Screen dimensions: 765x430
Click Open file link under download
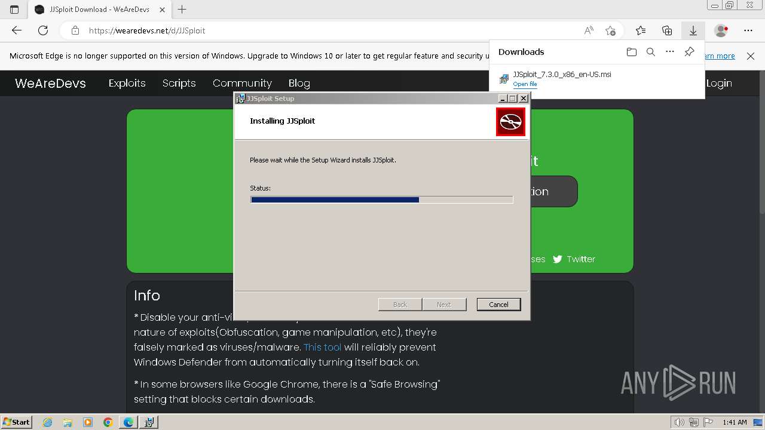(x=525, y=84)
